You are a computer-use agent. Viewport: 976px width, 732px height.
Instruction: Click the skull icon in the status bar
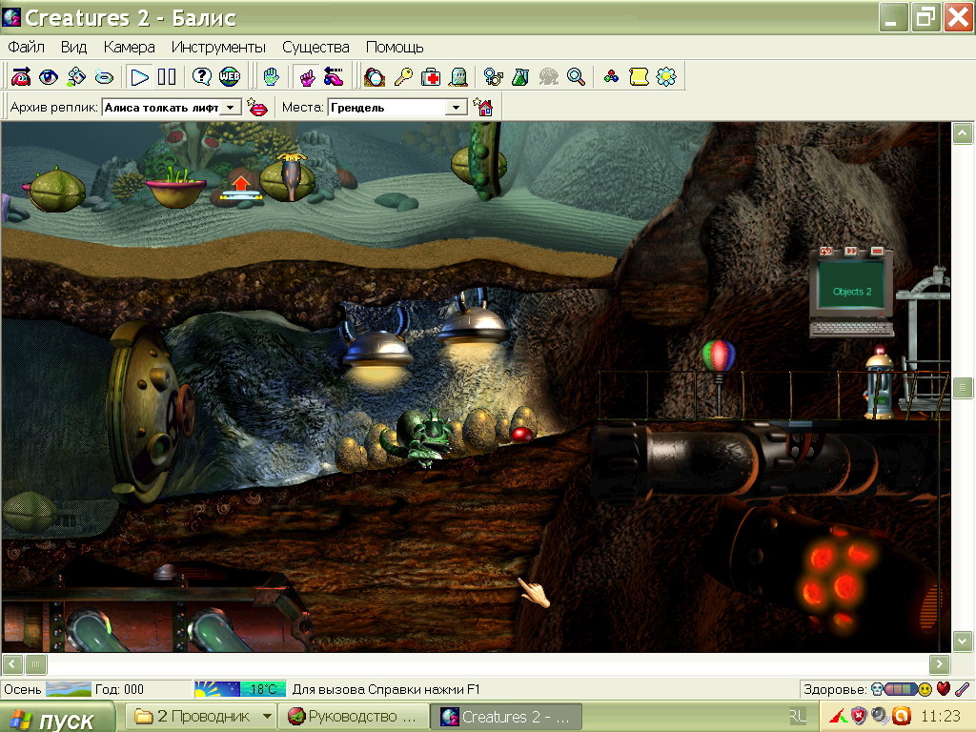coord(877,689)
